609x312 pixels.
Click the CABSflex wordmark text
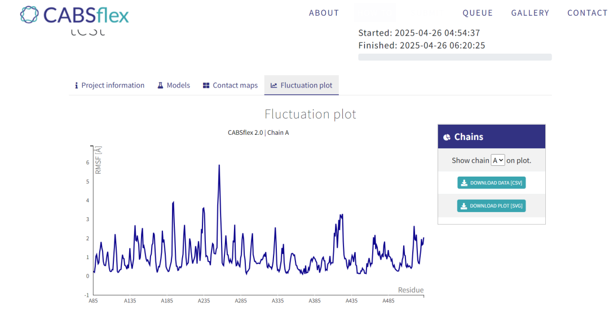[x=86, y=15]
